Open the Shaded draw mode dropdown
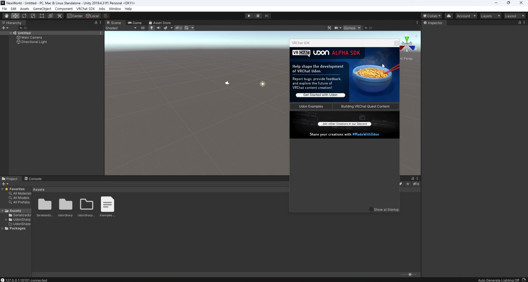528x282 pixels. click(x=121, y=28)
